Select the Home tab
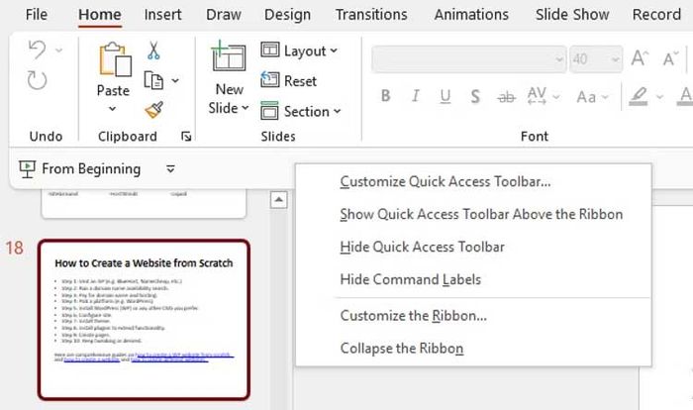Viewport: 693px width, 410px height. [99, 15]
